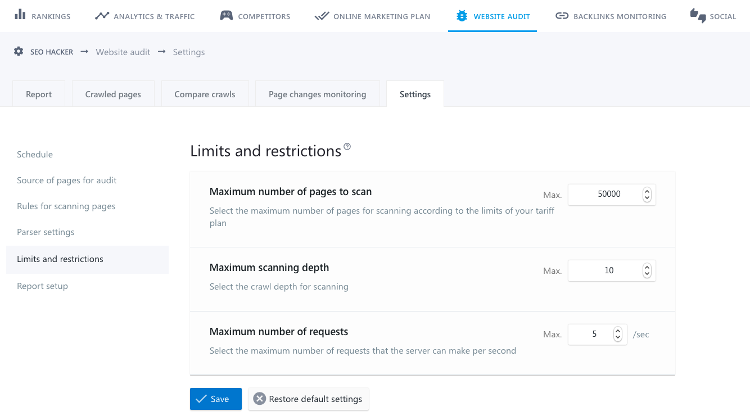Adjust the requests per second stepper arrows

(618, 334)
